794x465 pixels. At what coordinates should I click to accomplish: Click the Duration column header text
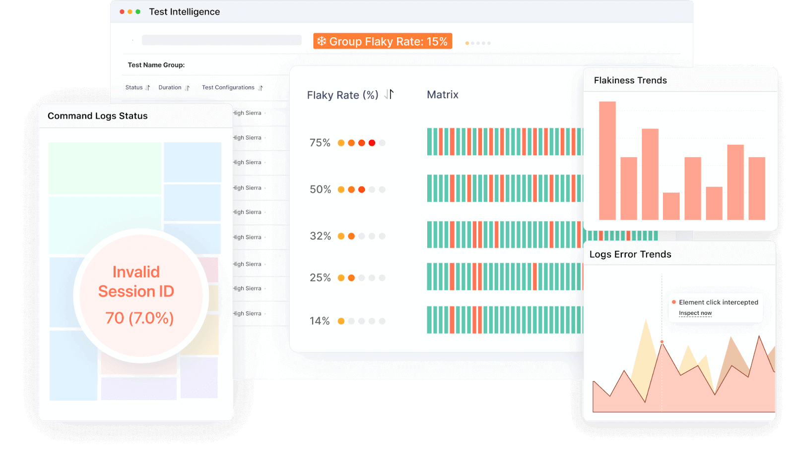click(x=170, y=88)
